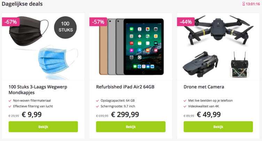
Task: Click Bekijk button for iPad Air2 deal
Action: (131, 127)
